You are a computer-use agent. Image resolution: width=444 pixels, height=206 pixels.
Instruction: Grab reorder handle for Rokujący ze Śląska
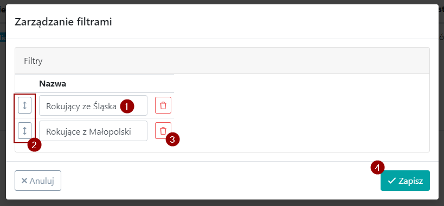point(24,105)
